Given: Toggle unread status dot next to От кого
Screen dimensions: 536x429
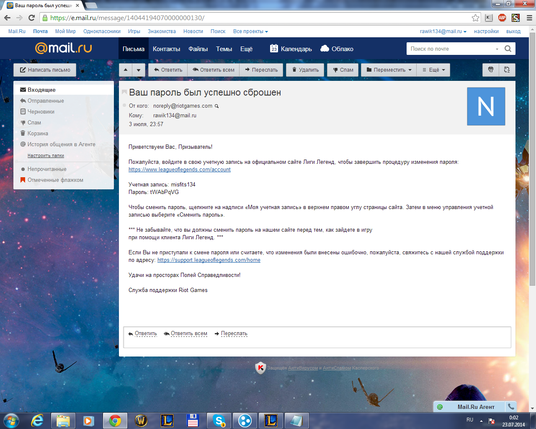Looking at the screenshot, I should click(124, 105).
